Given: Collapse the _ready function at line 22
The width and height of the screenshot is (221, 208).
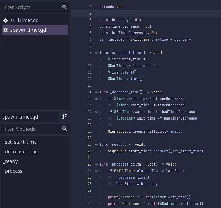Looking at the screenshot, I should (x=96, y=145).
